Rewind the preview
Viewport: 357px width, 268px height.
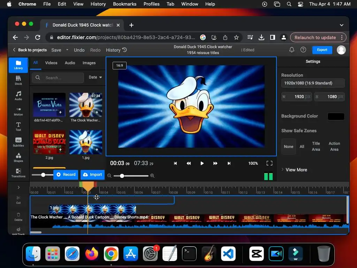click(189, 163)
